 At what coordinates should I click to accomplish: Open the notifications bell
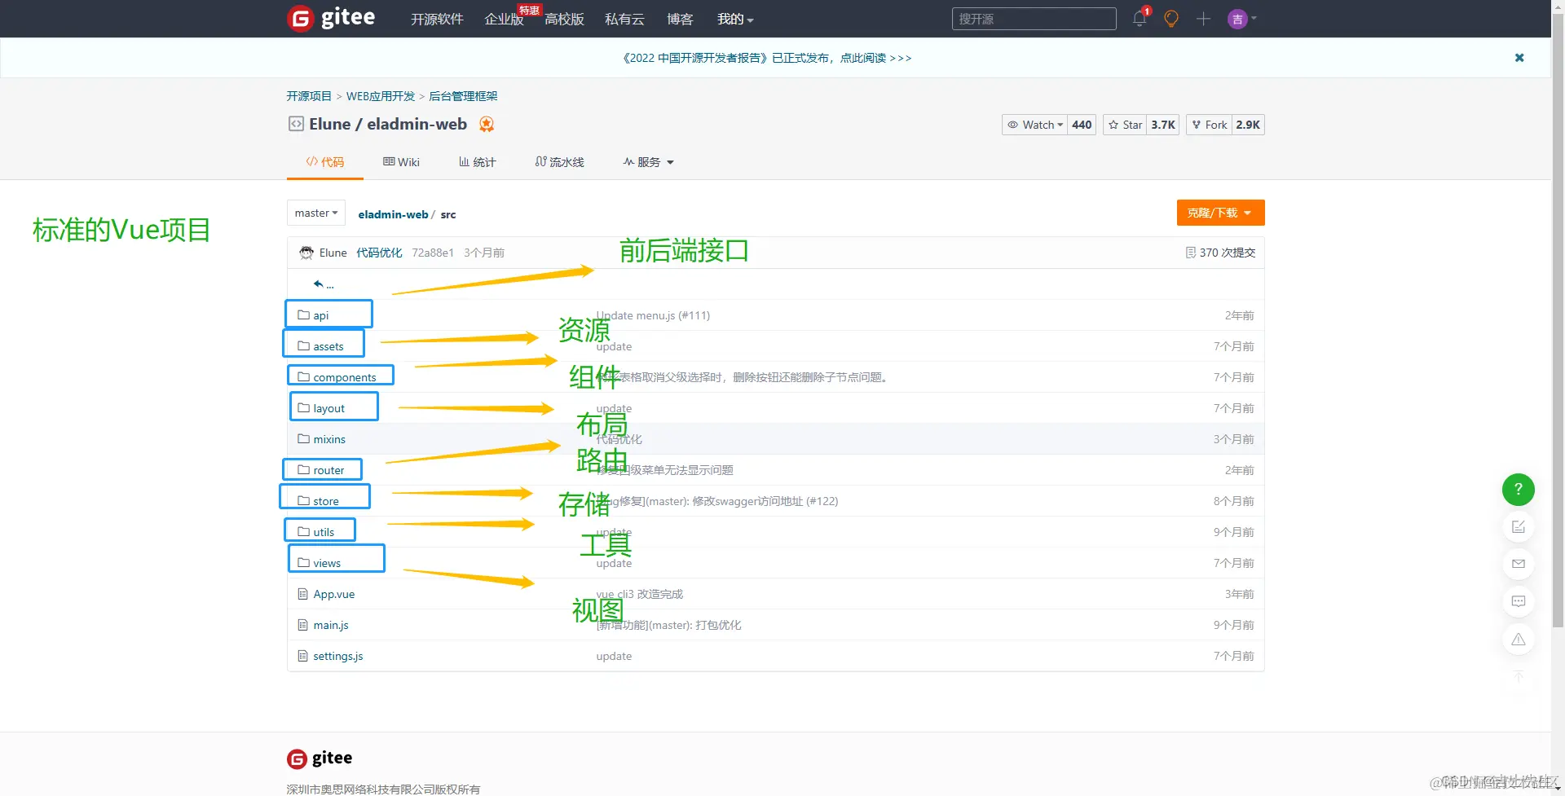[1140, 19]
